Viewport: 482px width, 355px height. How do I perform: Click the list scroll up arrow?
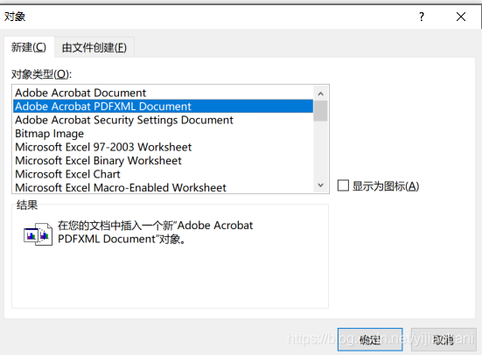point(321,94)
